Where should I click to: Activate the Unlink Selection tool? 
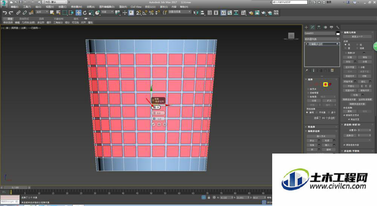(x=25, y=13)
